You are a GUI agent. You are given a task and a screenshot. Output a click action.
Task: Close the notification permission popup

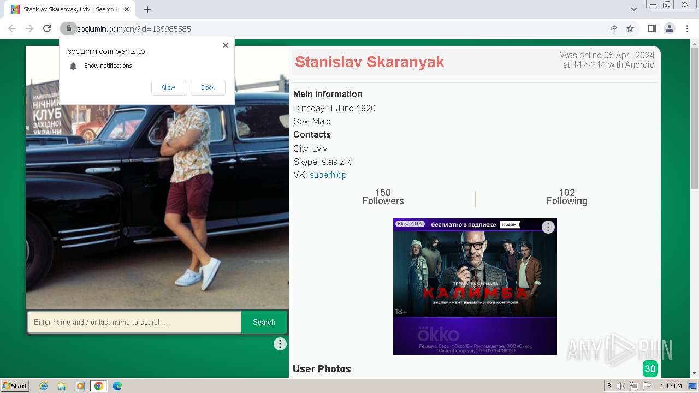click(225, 45)
